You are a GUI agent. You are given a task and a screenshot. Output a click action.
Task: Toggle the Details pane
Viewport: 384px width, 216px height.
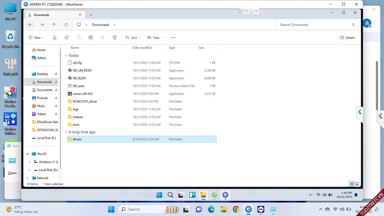tap(347, 38)
